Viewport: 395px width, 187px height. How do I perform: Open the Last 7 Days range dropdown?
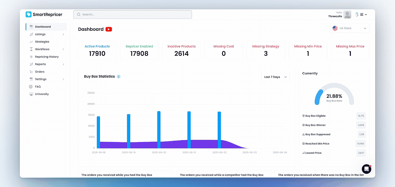click(276, 77)
